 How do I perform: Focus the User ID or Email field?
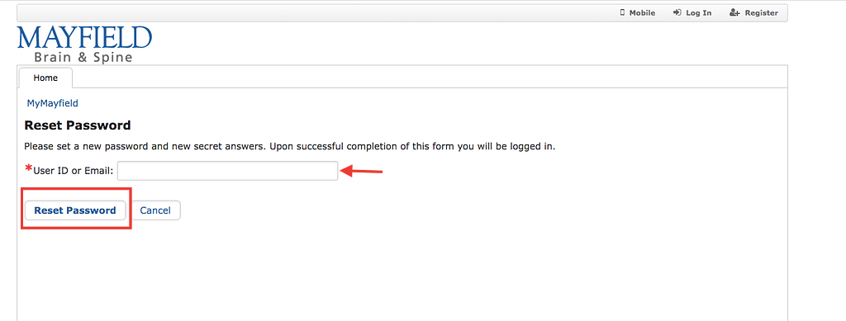click(228, 171)
